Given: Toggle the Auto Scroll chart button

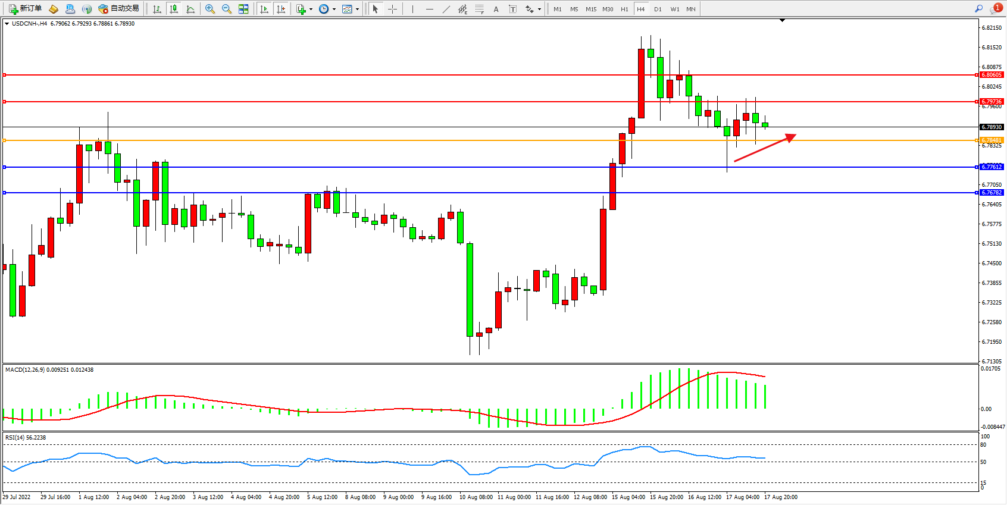Looking at the screenshot, I should (264, 9).
